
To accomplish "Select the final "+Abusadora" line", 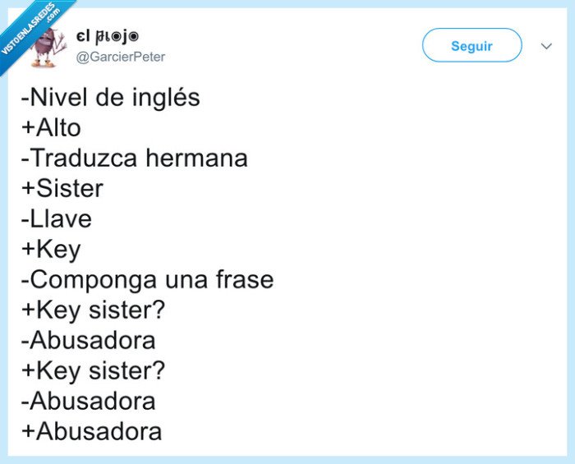I will (x=92, y=430).
